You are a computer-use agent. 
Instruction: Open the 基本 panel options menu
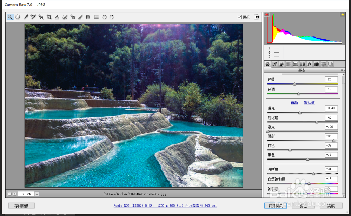(343, 70)
